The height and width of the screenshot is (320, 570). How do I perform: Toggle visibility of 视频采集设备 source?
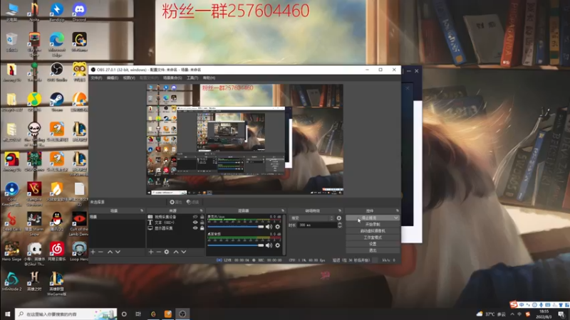click(195, 217)
